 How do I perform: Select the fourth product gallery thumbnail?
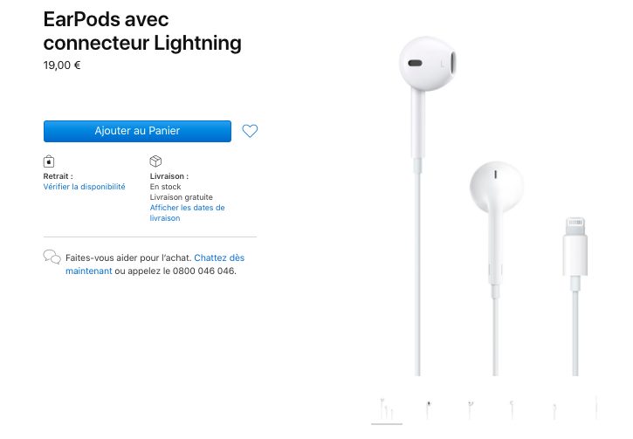[x=512, y=409]
